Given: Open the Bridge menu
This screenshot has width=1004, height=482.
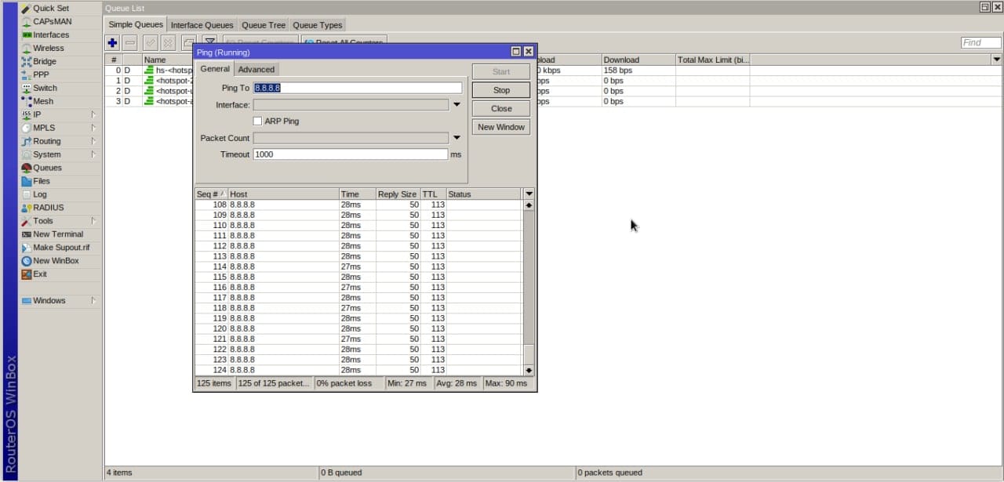Looking at the screenshot, I should (45, 61).
